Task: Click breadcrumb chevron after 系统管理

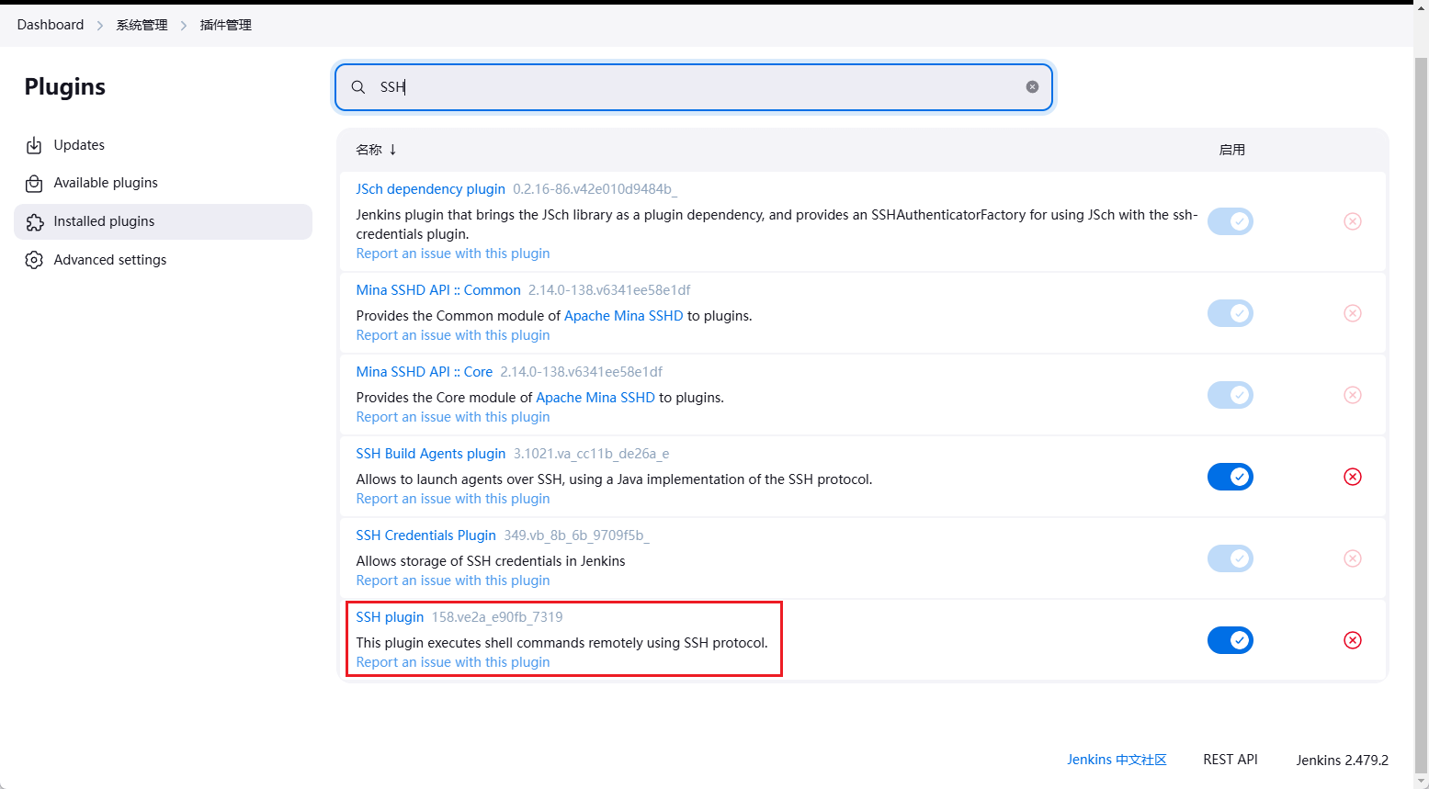Action: tap(184, 26)
